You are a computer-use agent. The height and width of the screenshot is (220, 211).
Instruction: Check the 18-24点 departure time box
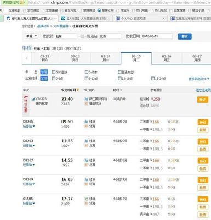click(153, 79)
